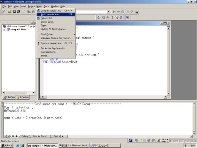Click the output pane scroll up arrow
197x148 pixels.
(194, 104)
